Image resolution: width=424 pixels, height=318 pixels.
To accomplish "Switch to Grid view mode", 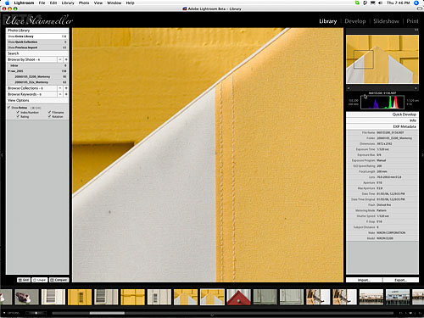I will point(24,280).
